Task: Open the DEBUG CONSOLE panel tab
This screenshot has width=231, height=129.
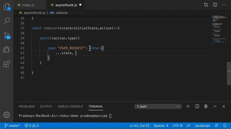Action: (70, 106)
